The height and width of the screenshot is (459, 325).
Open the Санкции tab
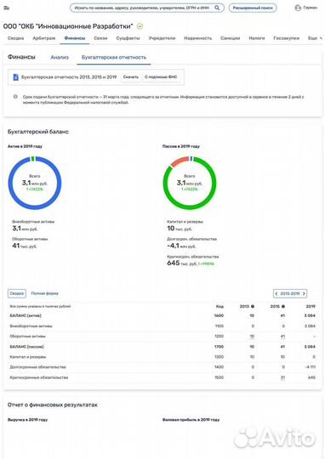230,38
